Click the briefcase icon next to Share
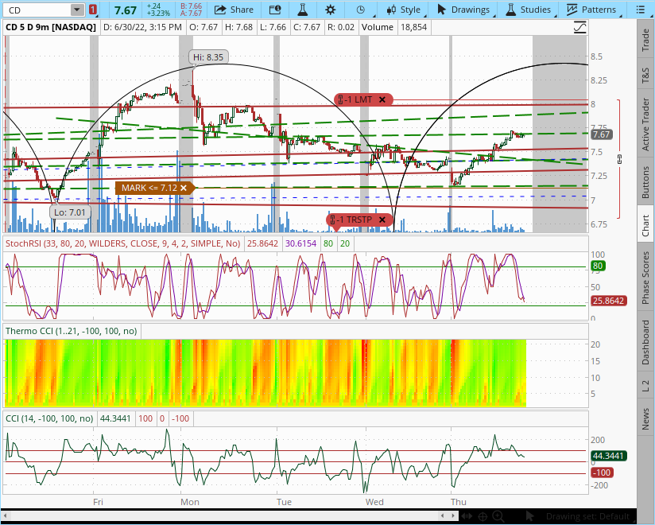This screenshot has width=655, height=525. (274, 10)
